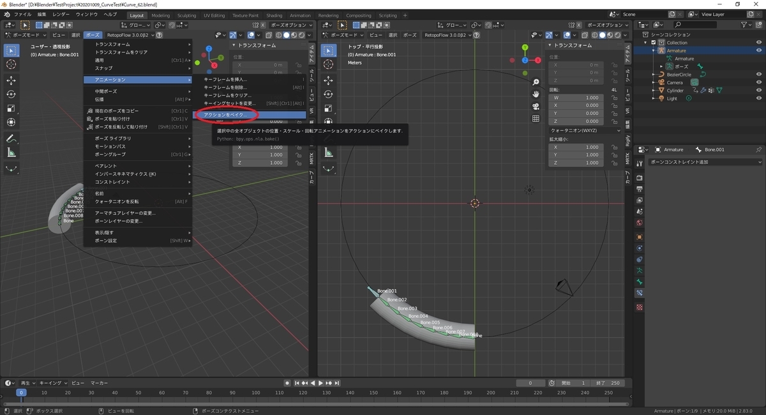Open the Render properties tab icon
766x415 pixels.
click(x=640, y=176)
